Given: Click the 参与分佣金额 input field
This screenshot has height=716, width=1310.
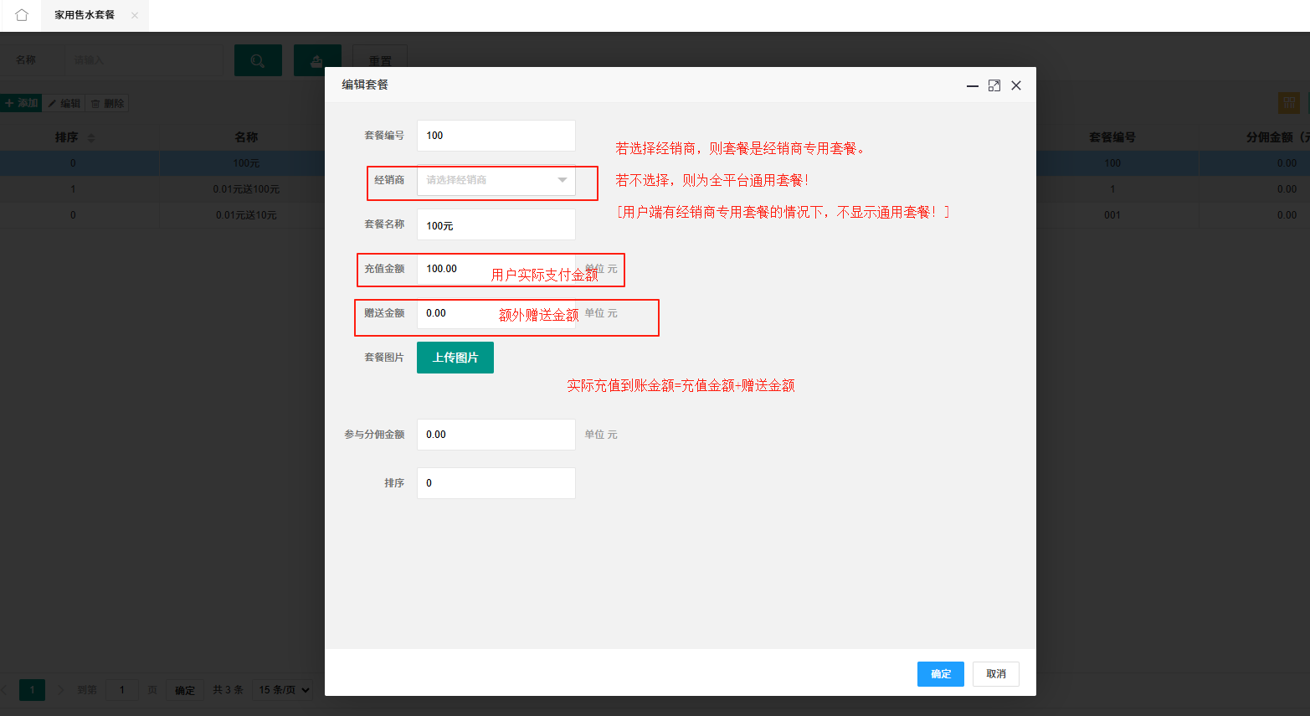Looking at the screenshot, I should [496, 435].
